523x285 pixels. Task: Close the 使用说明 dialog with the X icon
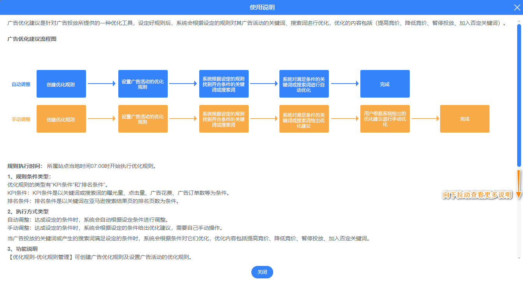tap(516, 7)
